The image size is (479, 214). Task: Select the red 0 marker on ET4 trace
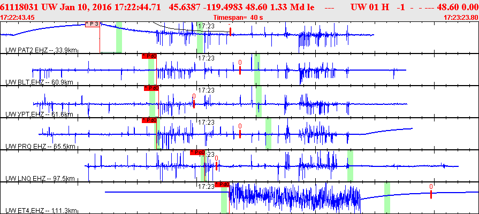click(431, 187)
